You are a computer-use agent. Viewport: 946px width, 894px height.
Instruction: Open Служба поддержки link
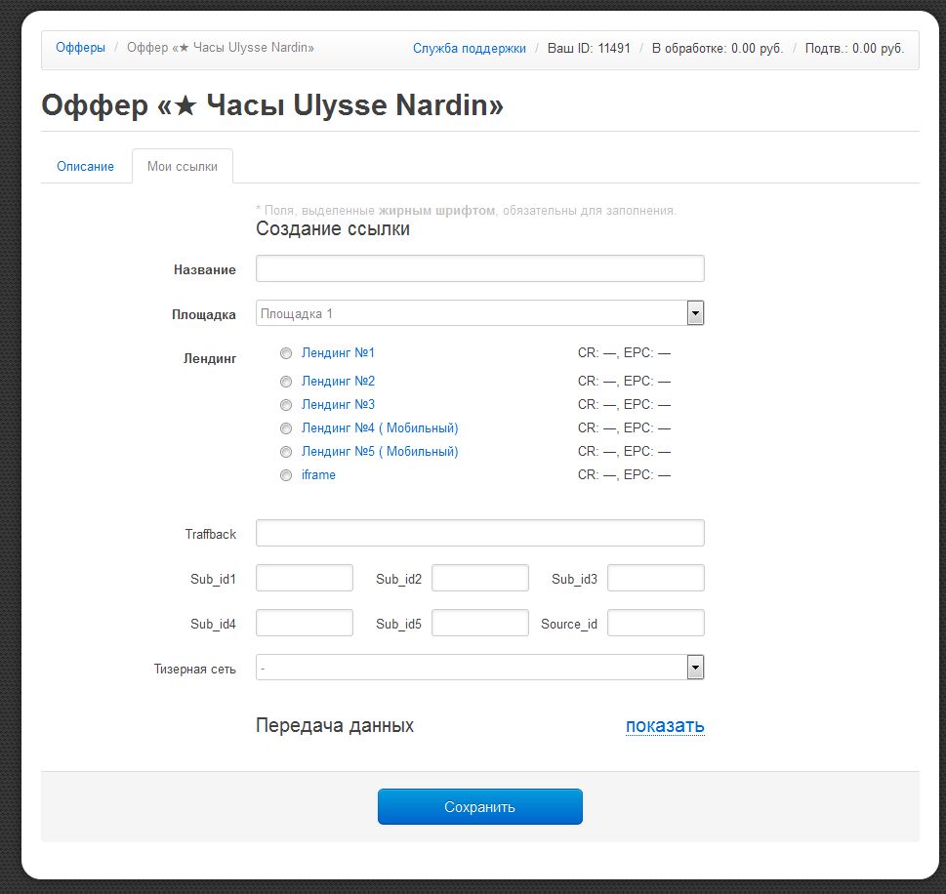tap(470, 48)
